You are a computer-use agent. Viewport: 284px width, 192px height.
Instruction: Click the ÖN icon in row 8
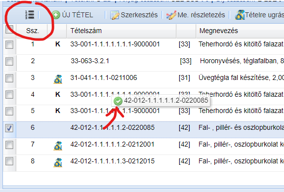(58, 162)
